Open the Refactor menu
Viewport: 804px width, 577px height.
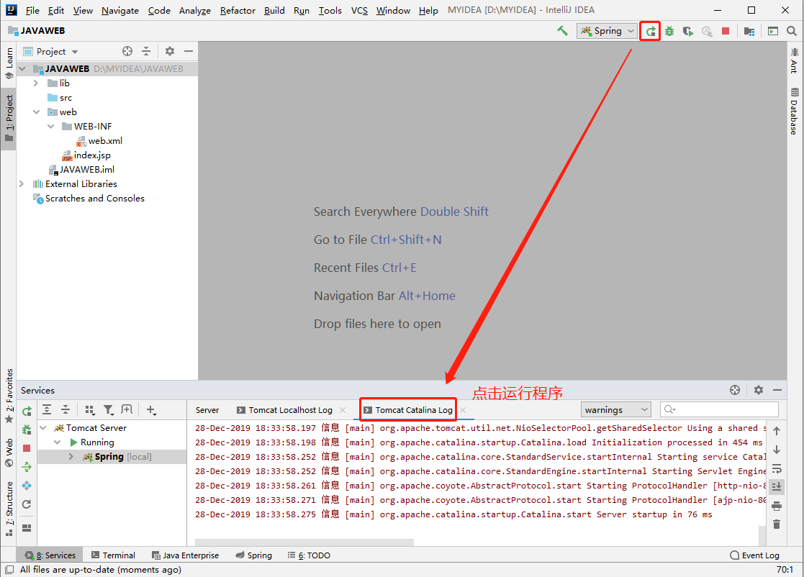(238, 10)
